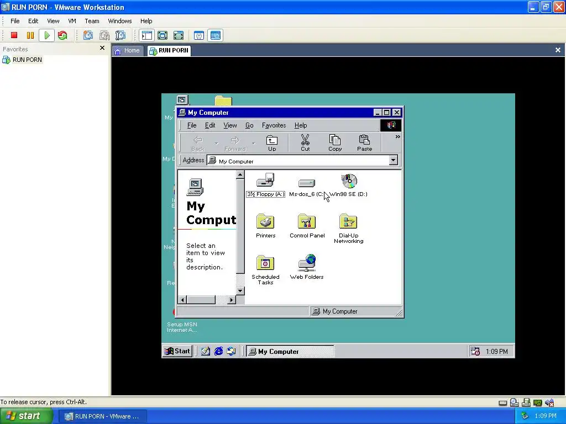
Task: Open VMware Help menu
Action: click(x=146, y=21)
